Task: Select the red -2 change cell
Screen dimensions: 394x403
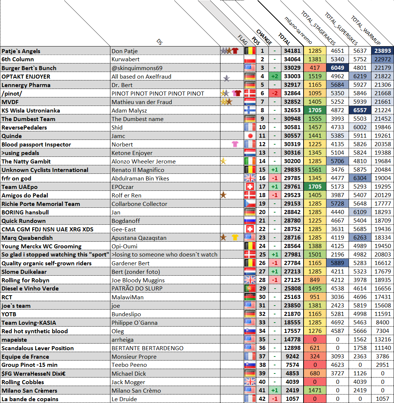Action: point(275,93)
